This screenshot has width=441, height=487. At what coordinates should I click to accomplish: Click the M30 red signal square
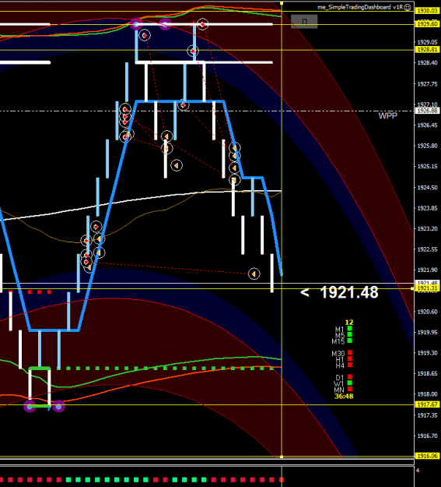pos(350,352)
